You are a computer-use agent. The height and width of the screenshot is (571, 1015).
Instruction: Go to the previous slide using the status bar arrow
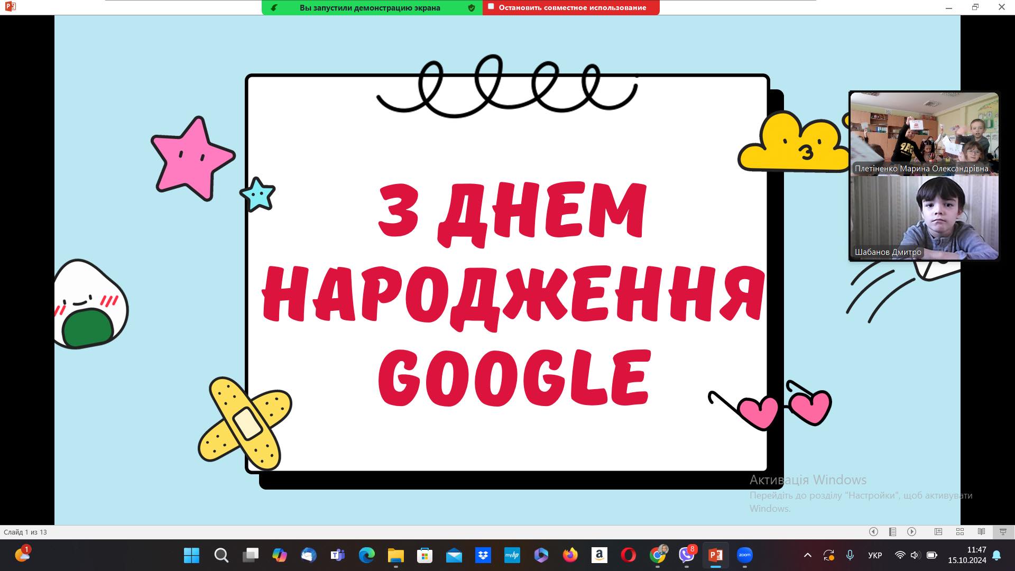click(873, 532)
